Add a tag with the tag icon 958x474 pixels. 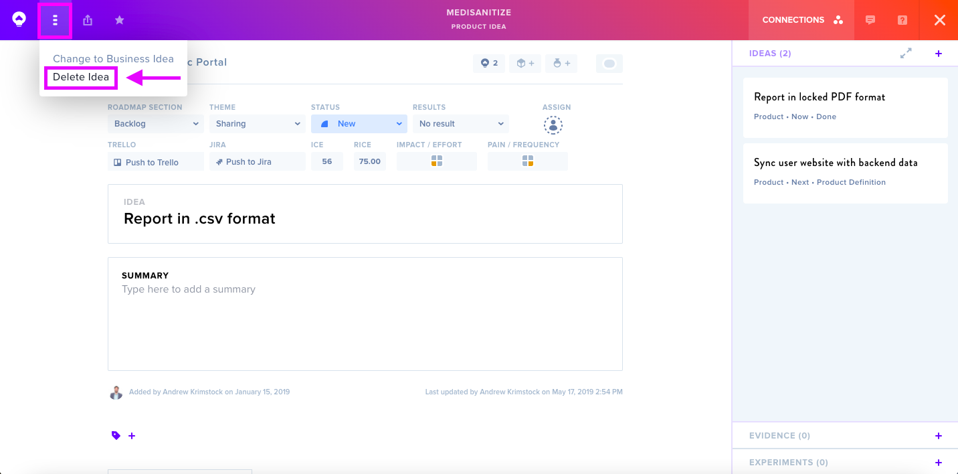[x=116, y=436]
